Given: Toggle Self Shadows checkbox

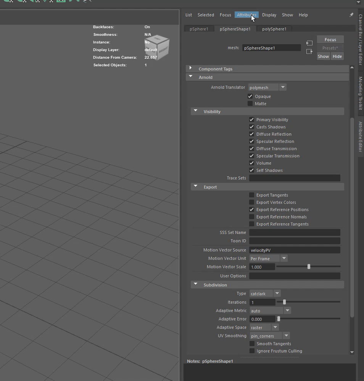Looking at the screenshot, I should (x=251, y=170).
